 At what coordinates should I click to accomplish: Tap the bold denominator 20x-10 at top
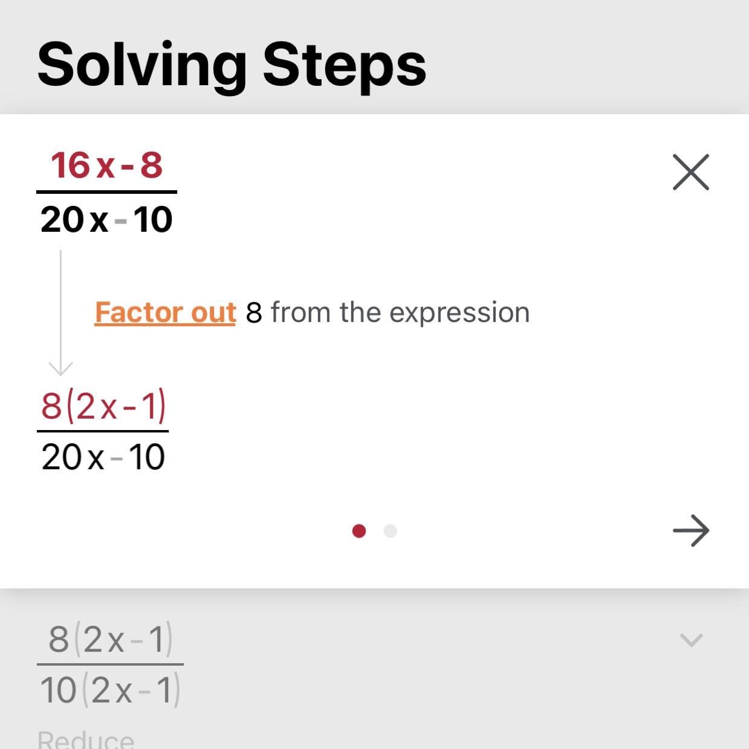tap(106, 220)
